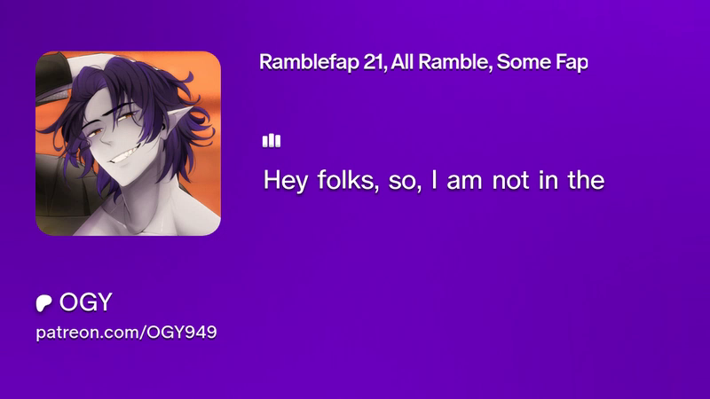Screen dimensions: 710x399
Task: Click the 'patreon.com' portion of the URL
Action: 88,333
